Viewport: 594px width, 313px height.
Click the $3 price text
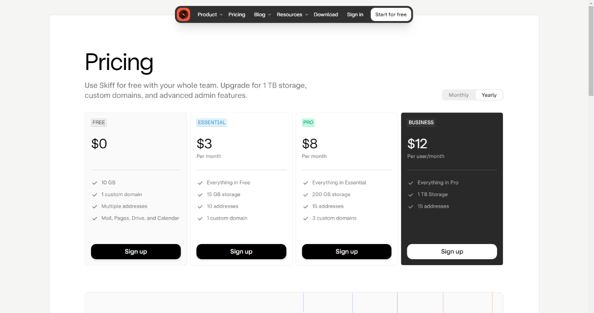(204, 144)
